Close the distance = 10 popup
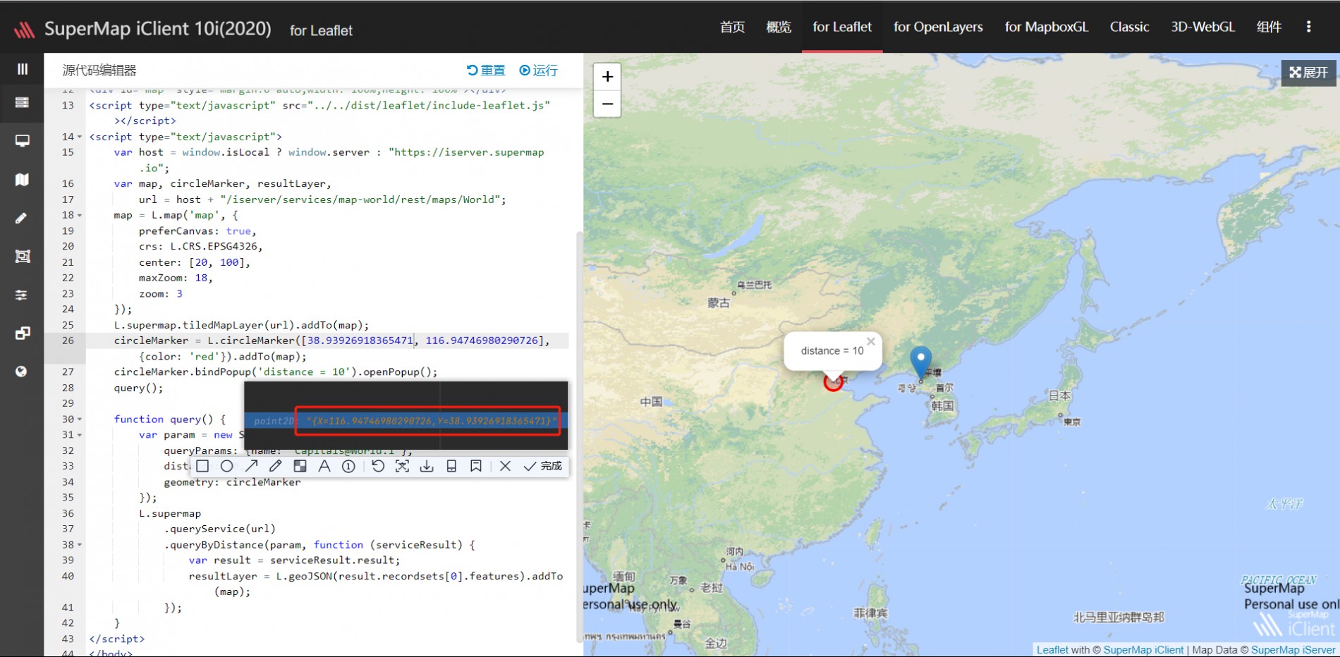Viewport: 1340px width, 657px height. (871, 341)
